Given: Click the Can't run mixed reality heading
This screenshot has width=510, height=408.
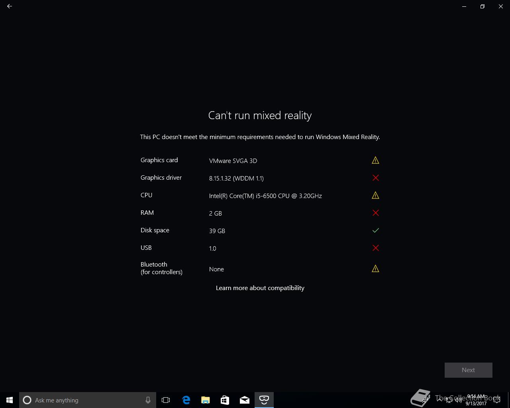Looking at the screenshot, I should (260, 115).
